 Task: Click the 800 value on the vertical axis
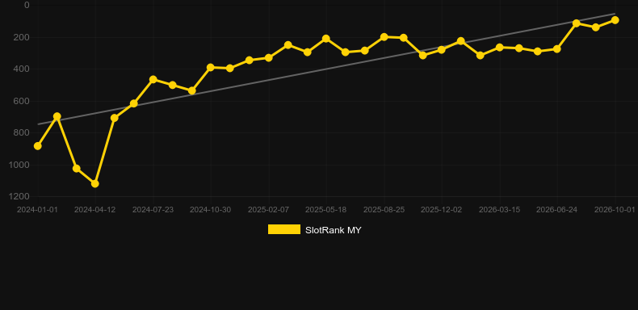(21, 132)
